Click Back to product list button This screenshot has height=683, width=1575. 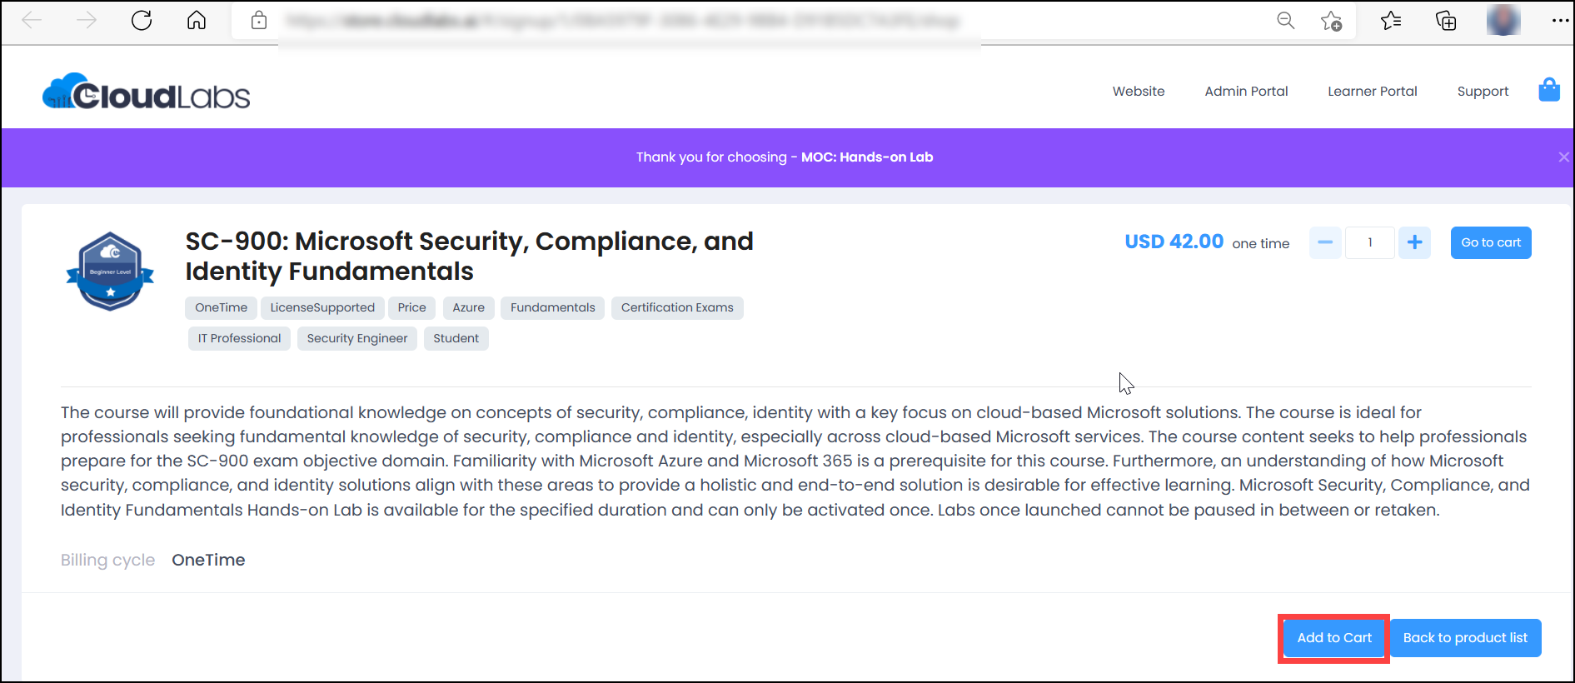coord(1465,638)
